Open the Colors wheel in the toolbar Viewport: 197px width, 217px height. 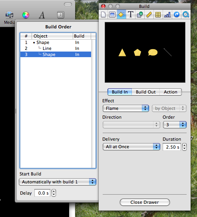[x=26, y=15]
